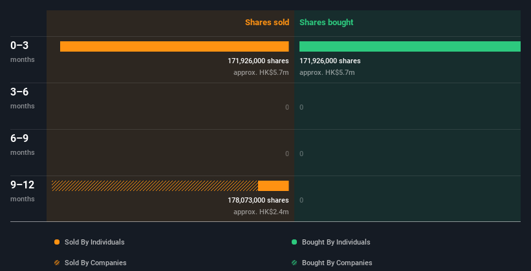
Task: Click the Bought By Companies hatched legend icon
Action: [x=294, y=263]
